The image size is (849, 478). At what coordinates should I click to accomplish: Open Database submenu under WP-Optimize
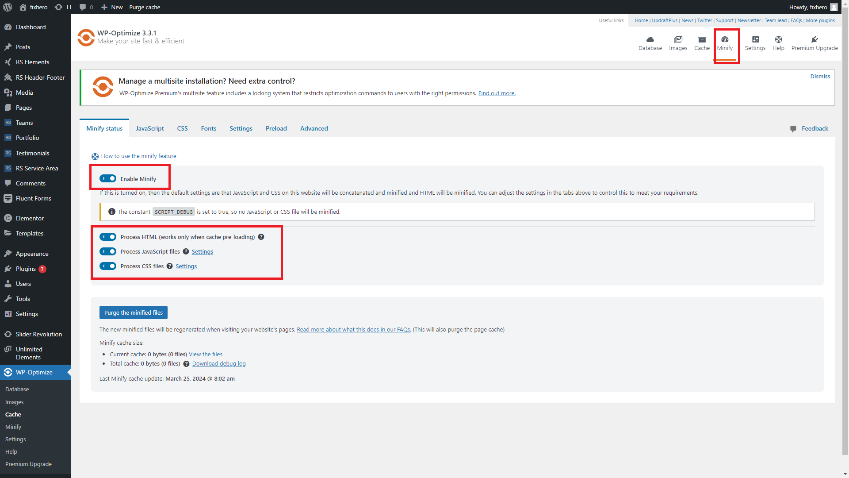click(17, 389)
